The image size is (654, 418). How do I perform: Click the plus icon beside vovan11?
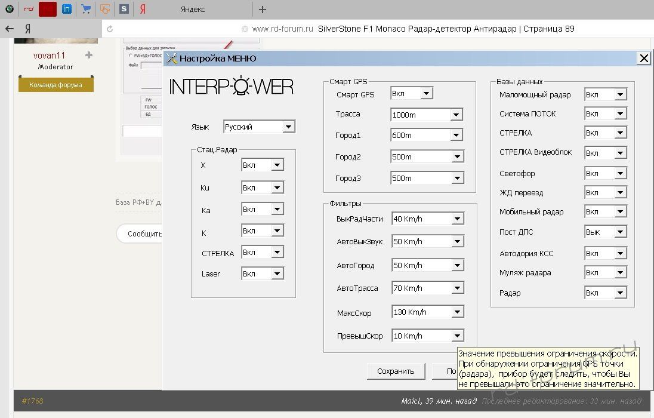pyautogui.click(x=89, y=55)
